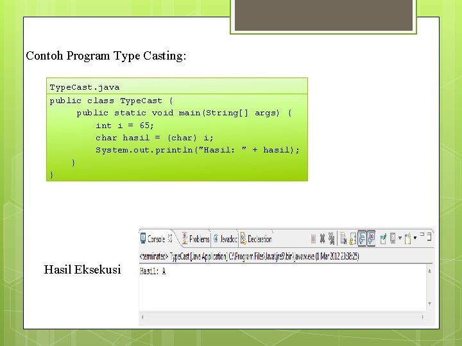Screen dimensions: 462x346
Task: Click the Problems tab icon
Action: click(185, 238)
